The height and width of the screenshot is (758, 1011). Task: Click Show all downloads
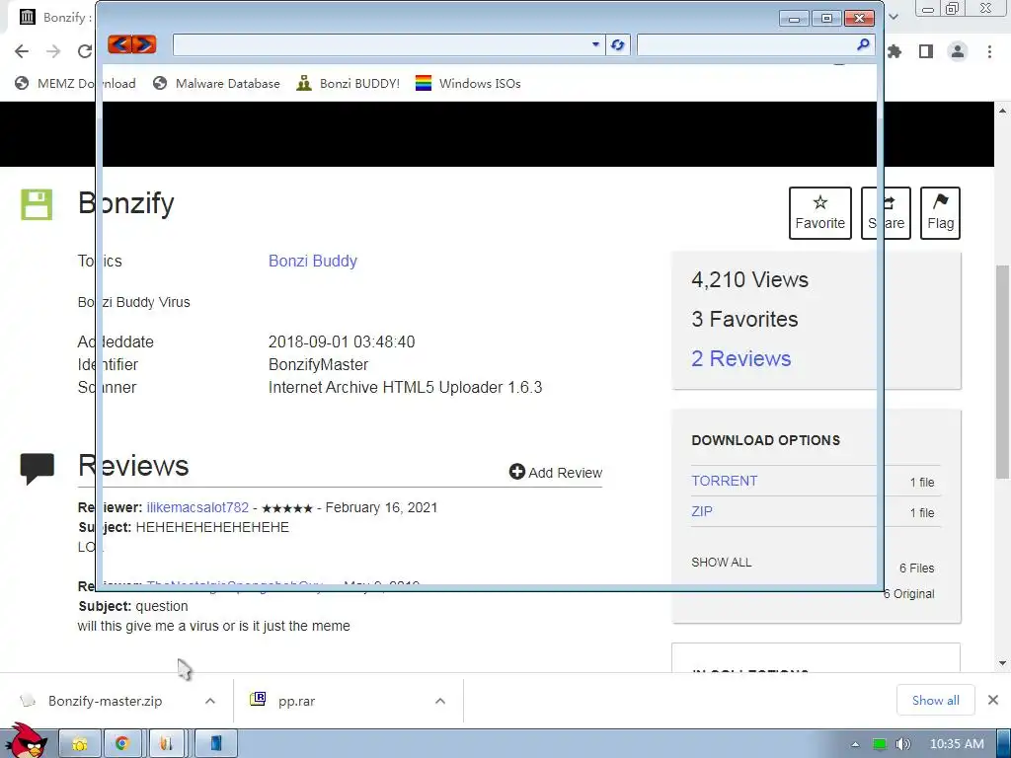tap(935, 700)
